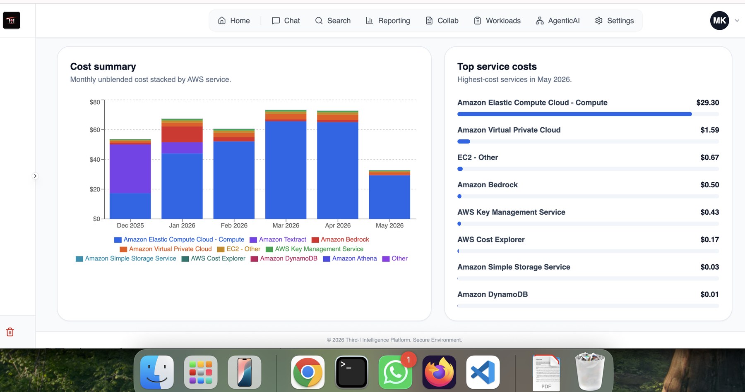Viewport: 745px width, 392px height.
Task: Toggle Amazon Athena legend swatch
Action: (x=327, y=259)
